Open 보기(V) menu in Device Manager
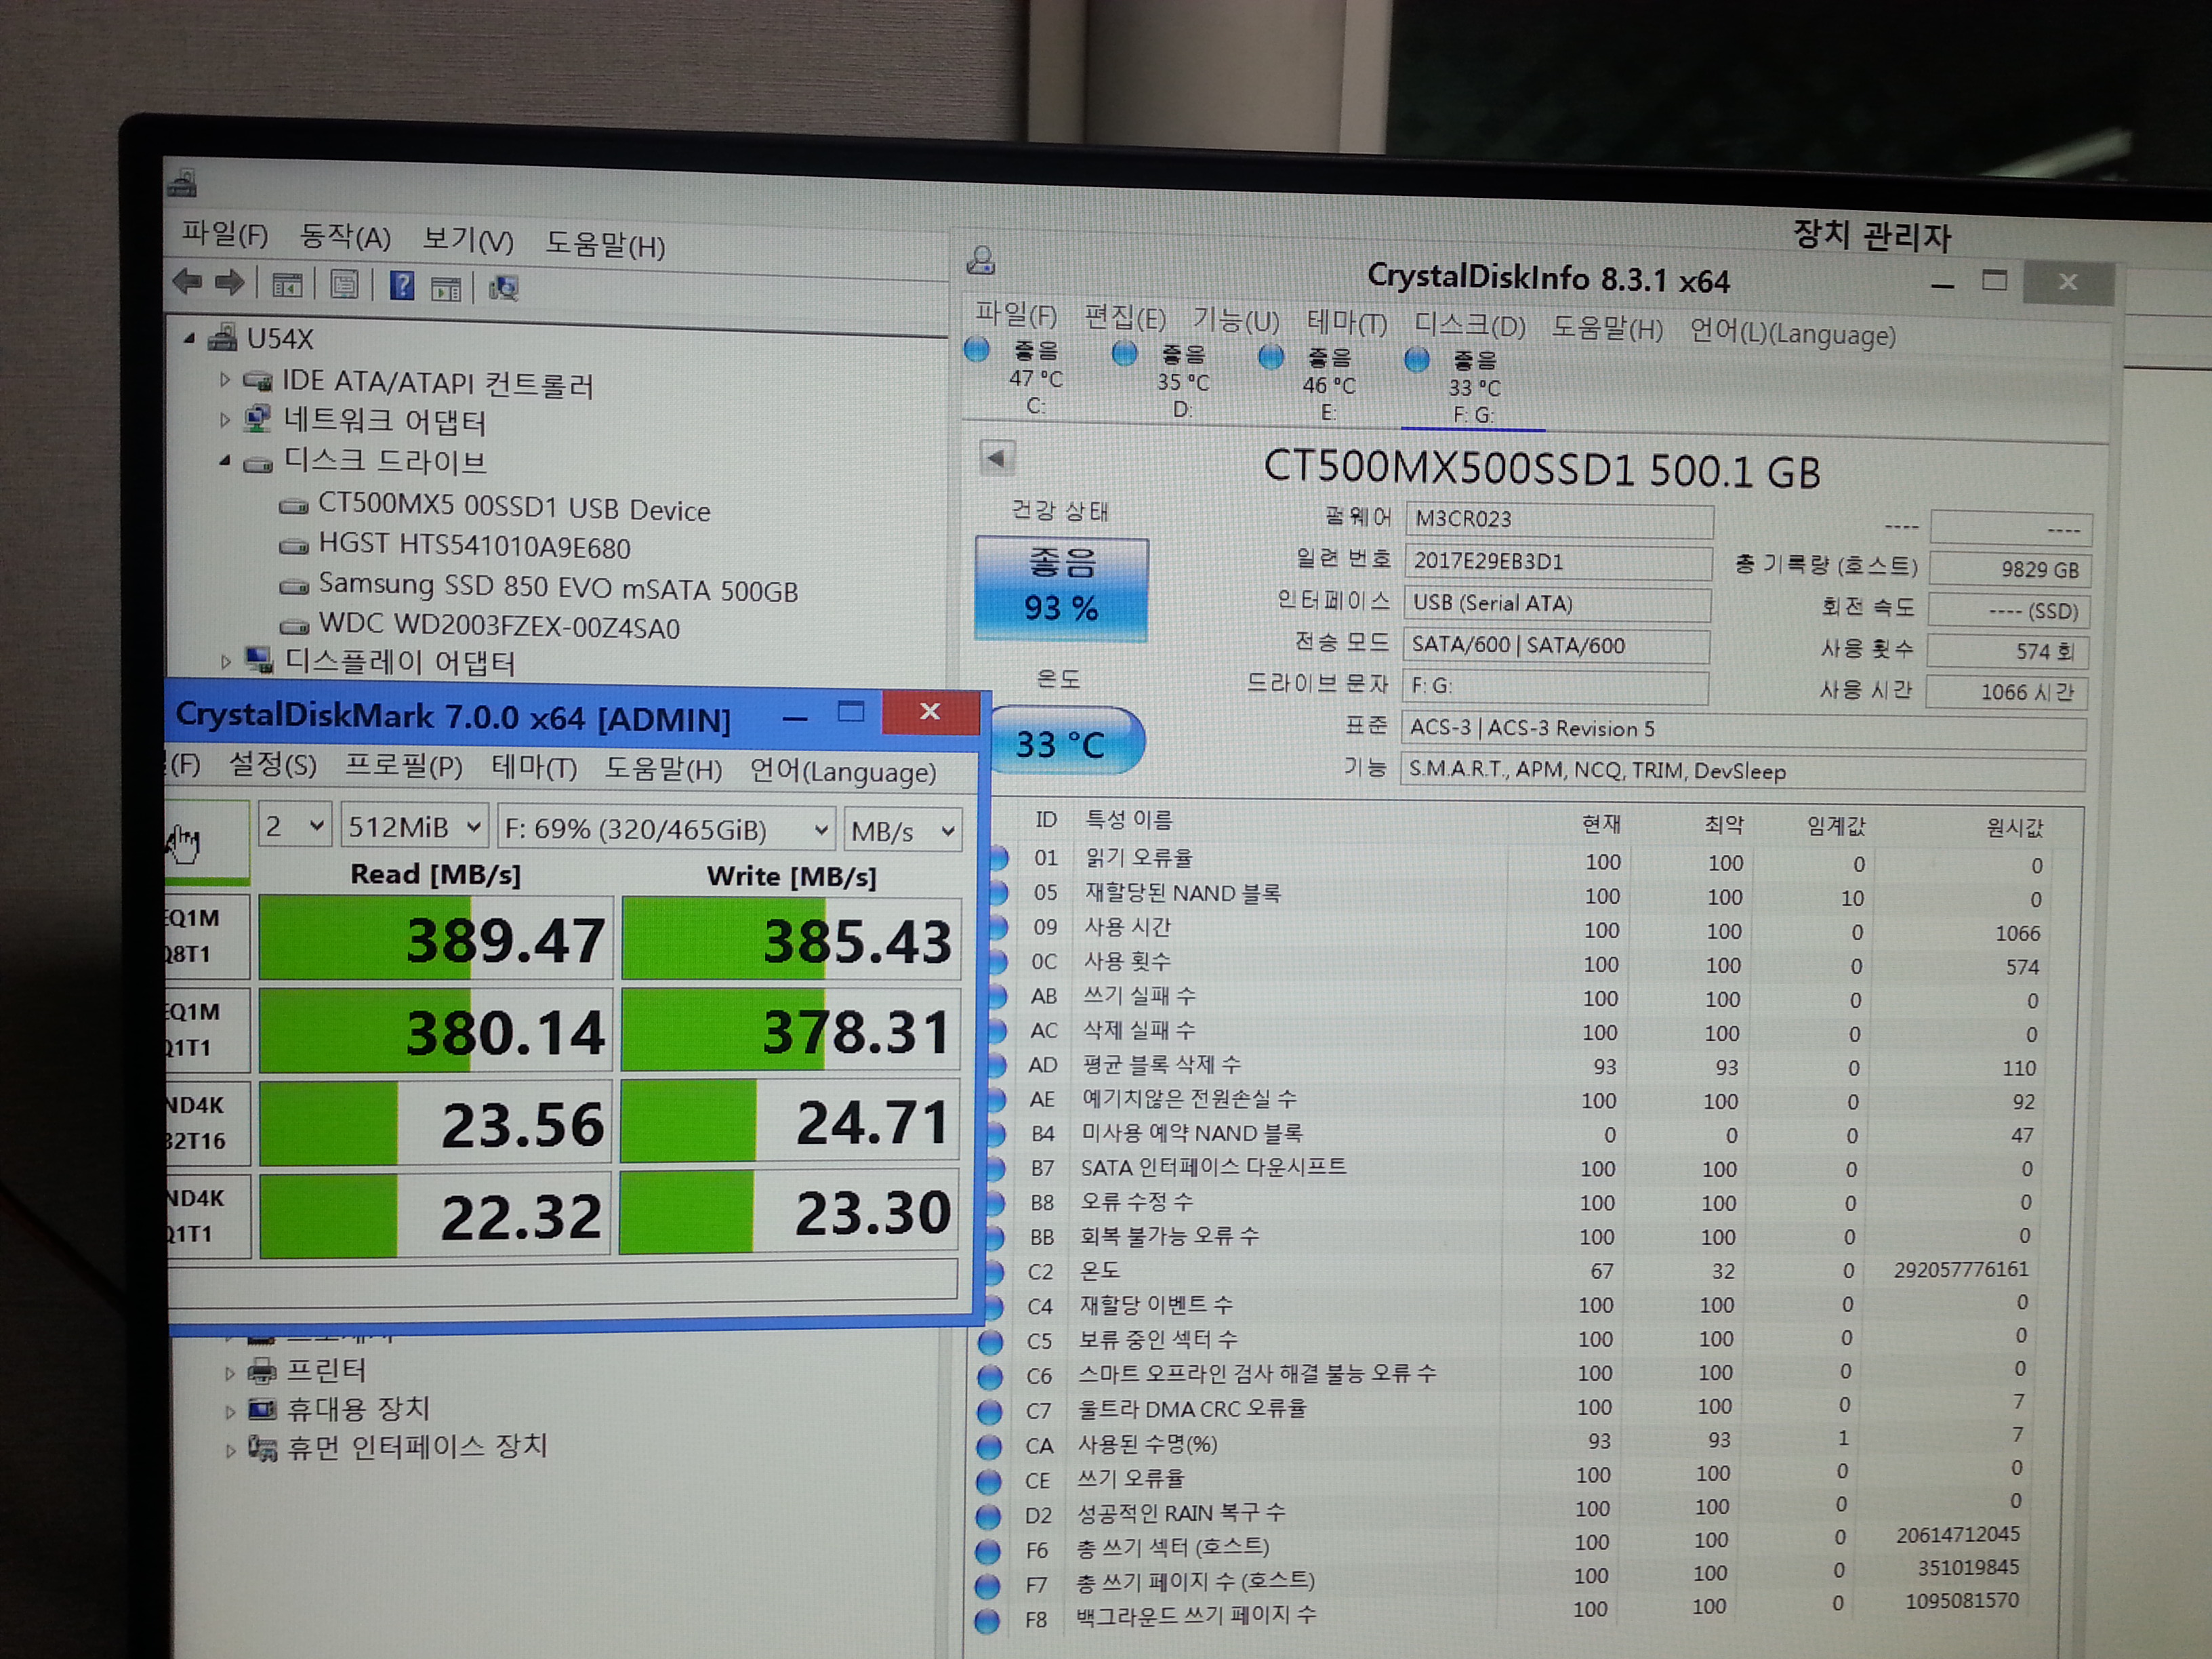This screenshot has height=1659, width=2212. 467,240
